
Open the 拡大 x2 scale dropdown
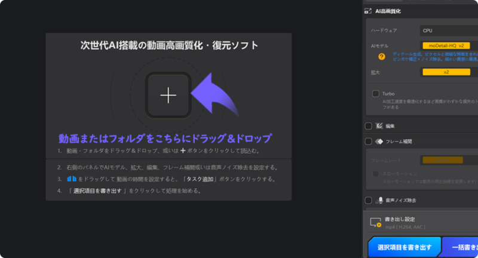tap(446, 72)
